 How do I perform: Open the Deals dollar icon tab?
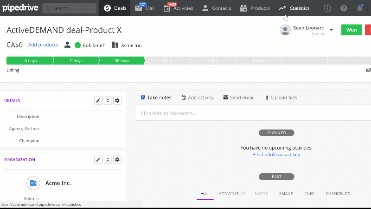click(x=115, y=8)
